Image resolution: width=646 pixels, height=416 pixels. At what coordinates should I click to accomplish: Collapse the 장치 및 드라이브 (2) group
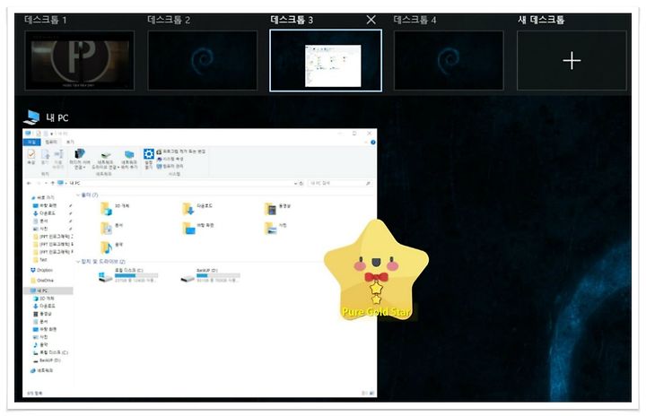tap(78, 262)
